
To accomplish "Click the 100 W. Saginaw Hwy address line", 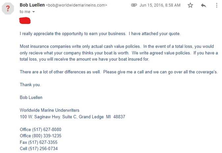I will tap(72, 117).
